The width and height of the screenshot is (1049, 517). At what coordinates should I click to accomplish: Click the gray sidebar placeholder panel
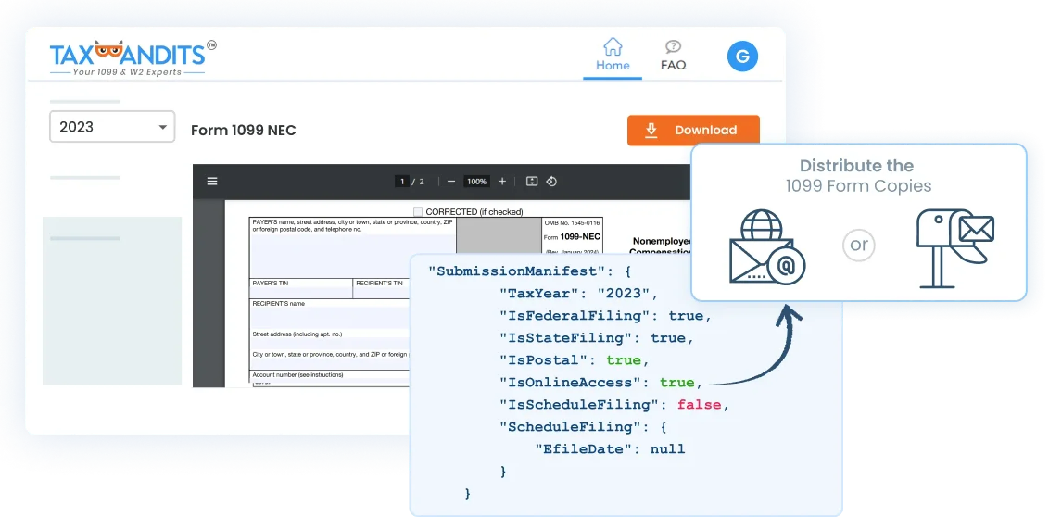[x=112, y=301]
